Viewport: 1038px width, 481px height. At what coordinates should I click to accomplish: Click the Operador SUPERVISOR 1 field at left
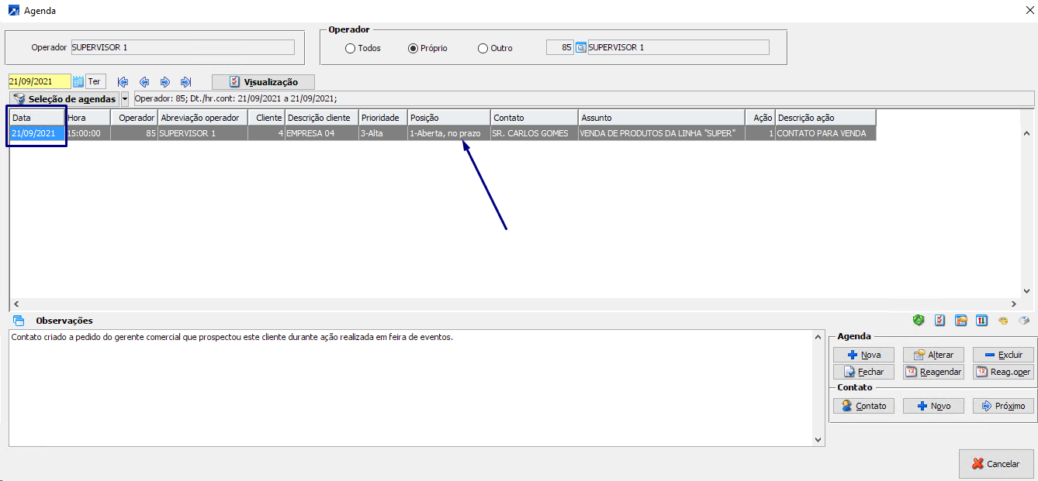coord(182,47)
